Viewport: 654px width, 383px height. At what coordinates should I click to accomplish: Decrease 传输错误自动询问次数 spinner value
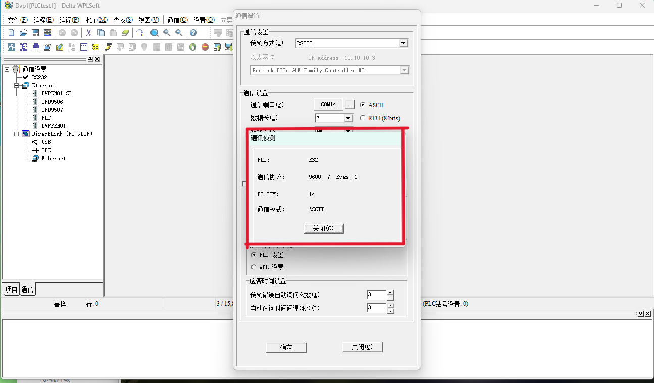click(390, 298)
